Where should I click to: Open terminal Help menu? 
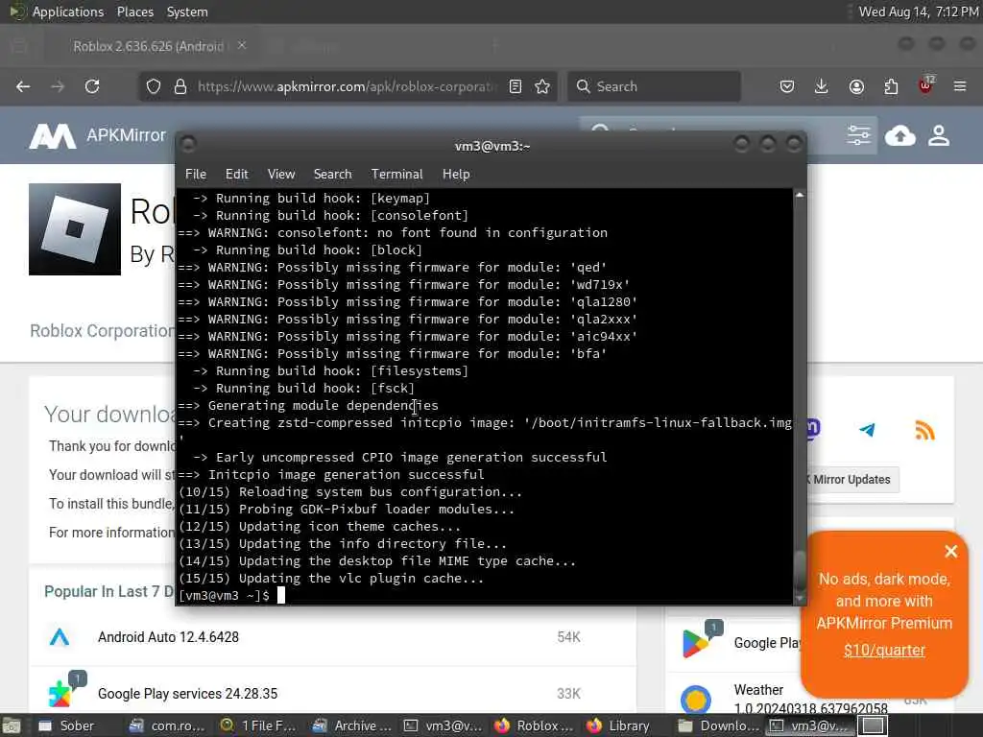tap(456, 175)
